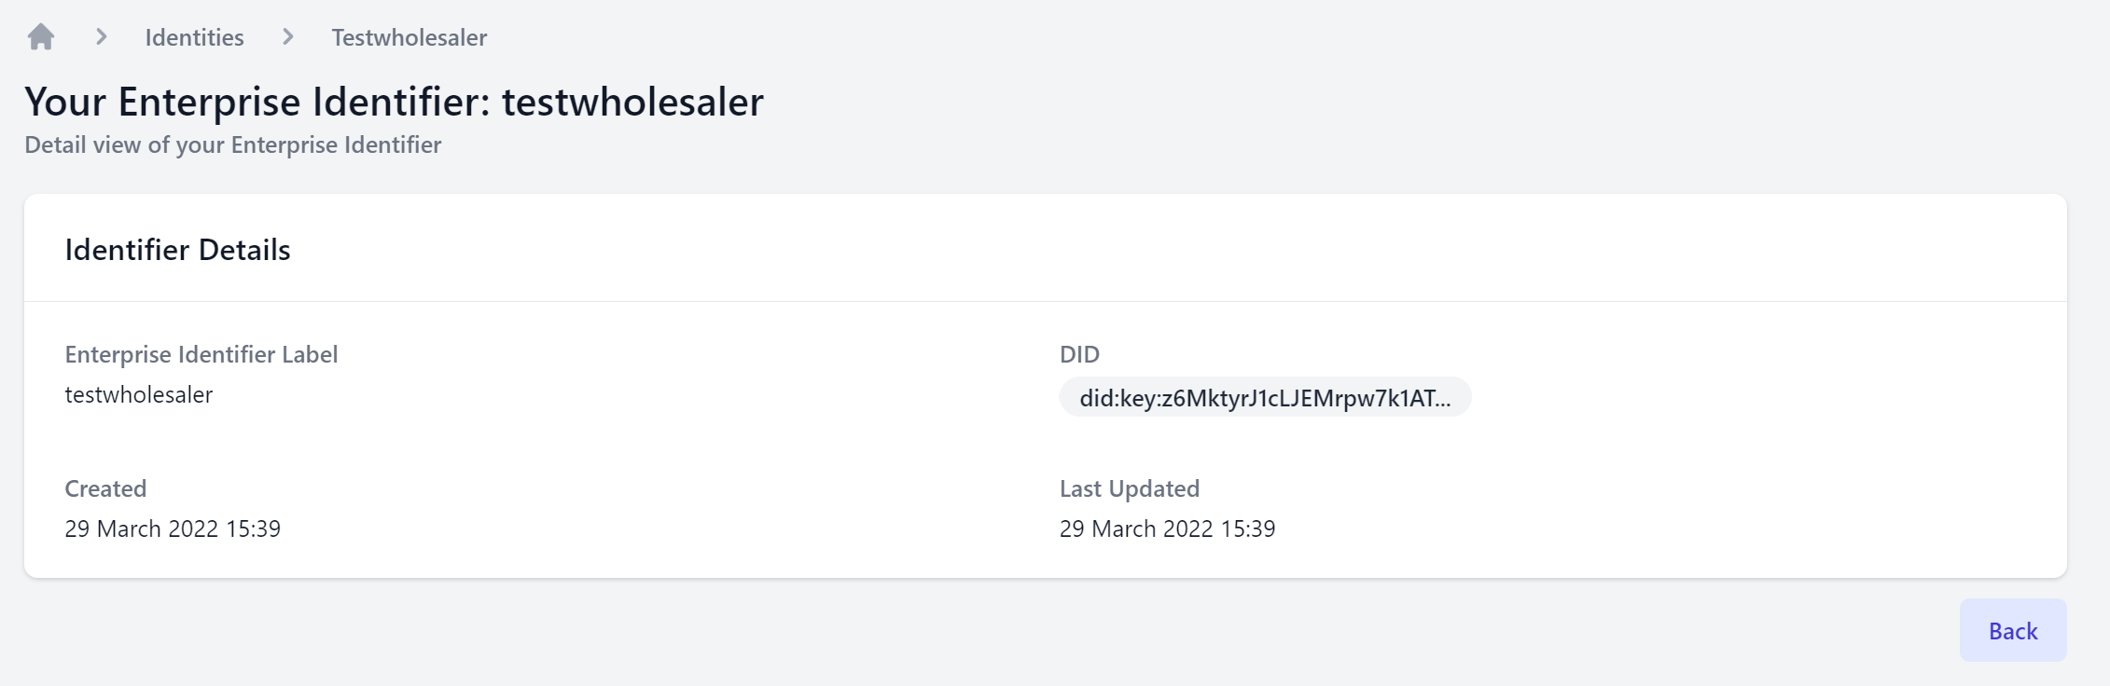Open the Identities breadcrumb
This screenshot has width=2110, height=686.
[x=192, y=37]
